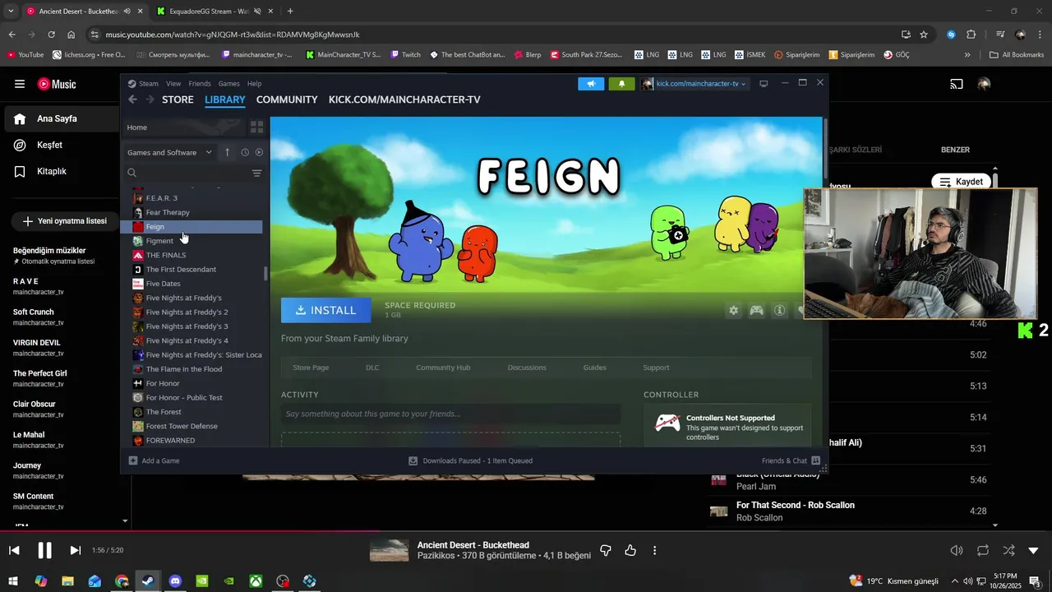Install the Feign game
Screen dimensions: 1052x592
[326, 310]
